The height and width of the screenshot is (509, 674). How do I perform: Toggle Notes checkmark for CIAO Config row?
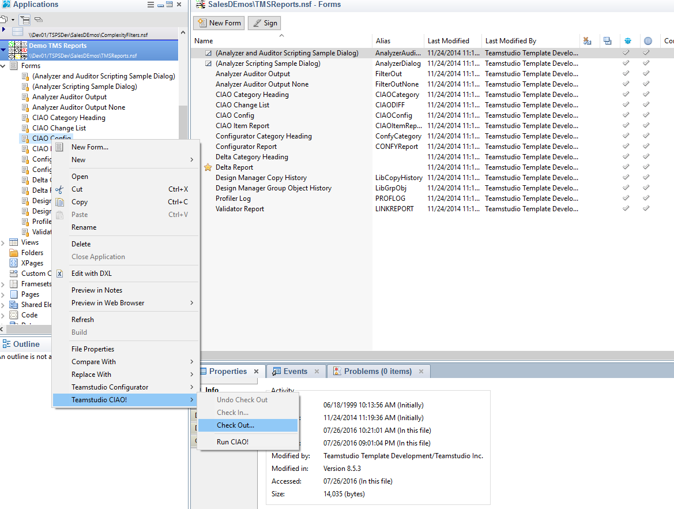[626, 115]
